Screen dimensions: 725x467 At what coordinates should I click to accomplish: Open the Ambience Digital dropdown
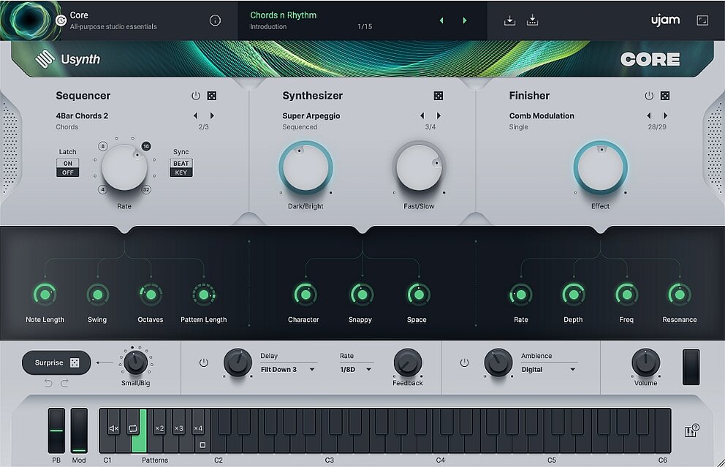coord(546,368)
